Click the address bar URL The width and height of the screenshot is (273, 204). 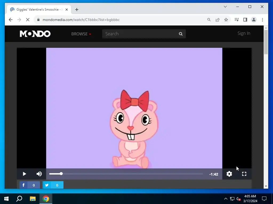tap(81, 20)
